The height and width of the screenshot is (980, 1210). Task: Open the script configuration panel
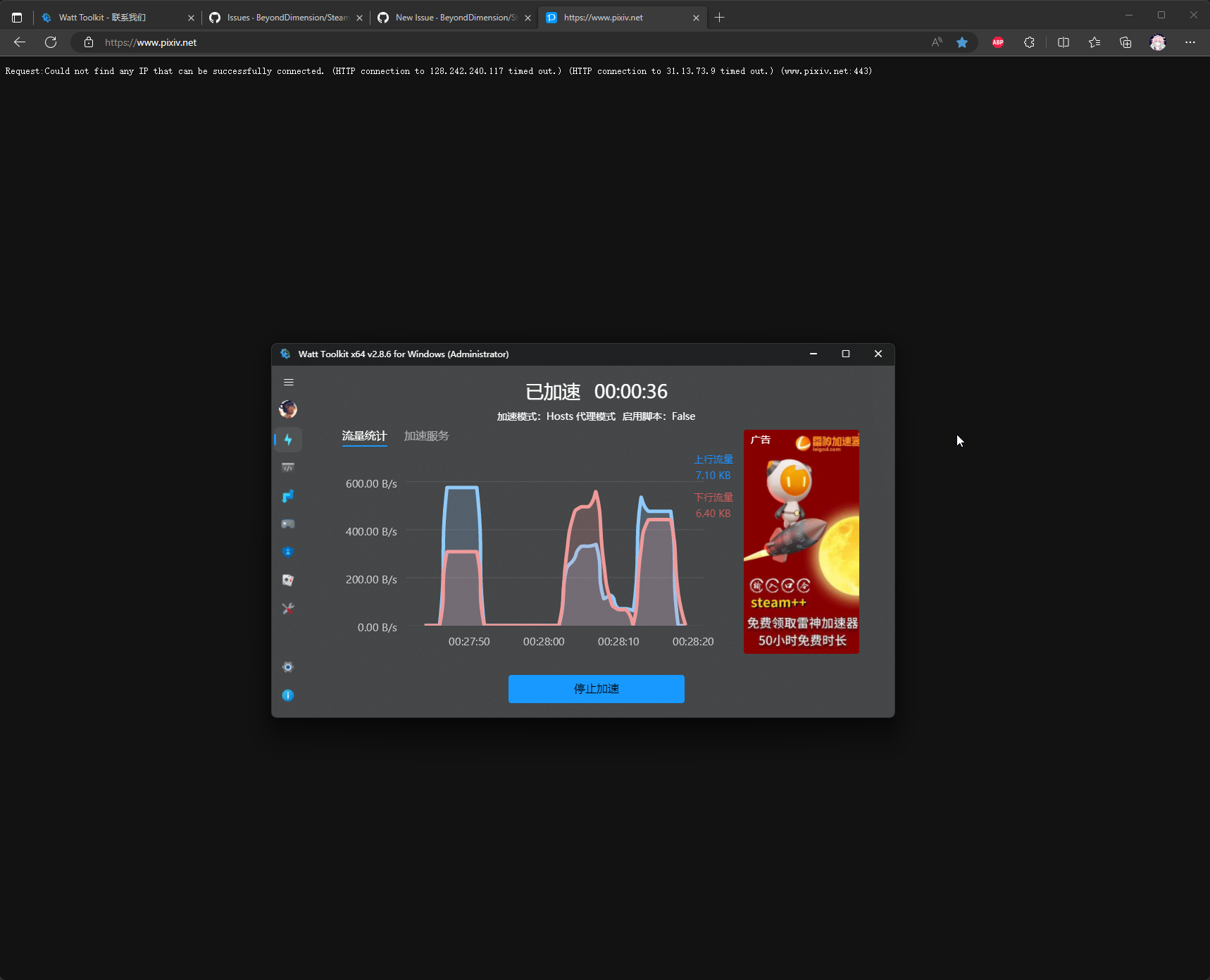(x=288, y=467)
